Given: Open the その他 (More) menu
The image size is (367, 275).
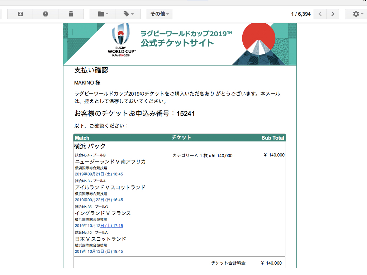Looking at the screenshot, I should (159, 14).
